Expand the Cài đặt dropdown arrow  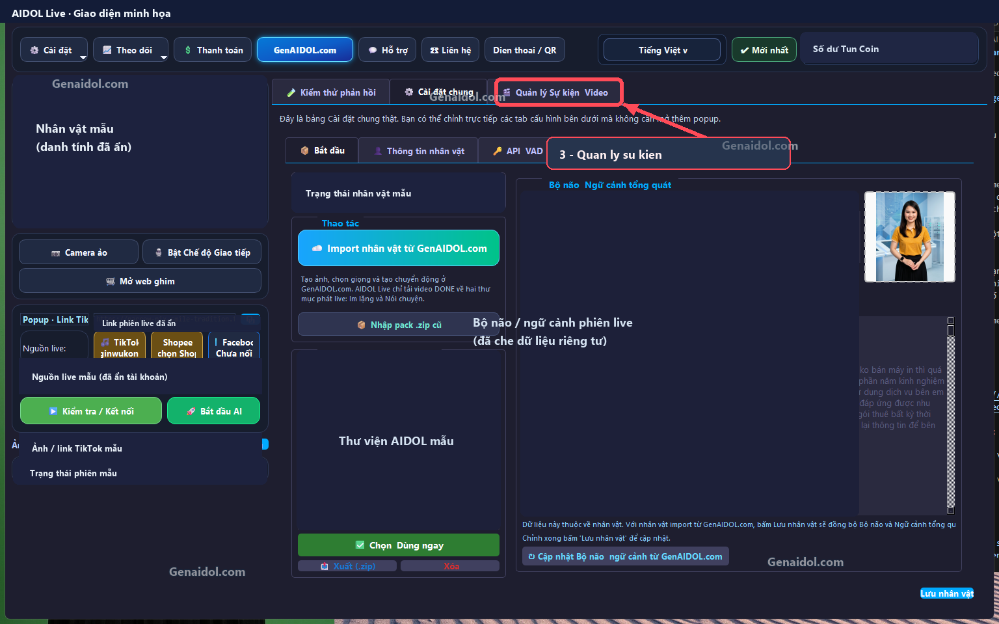[x=83, y=57]
